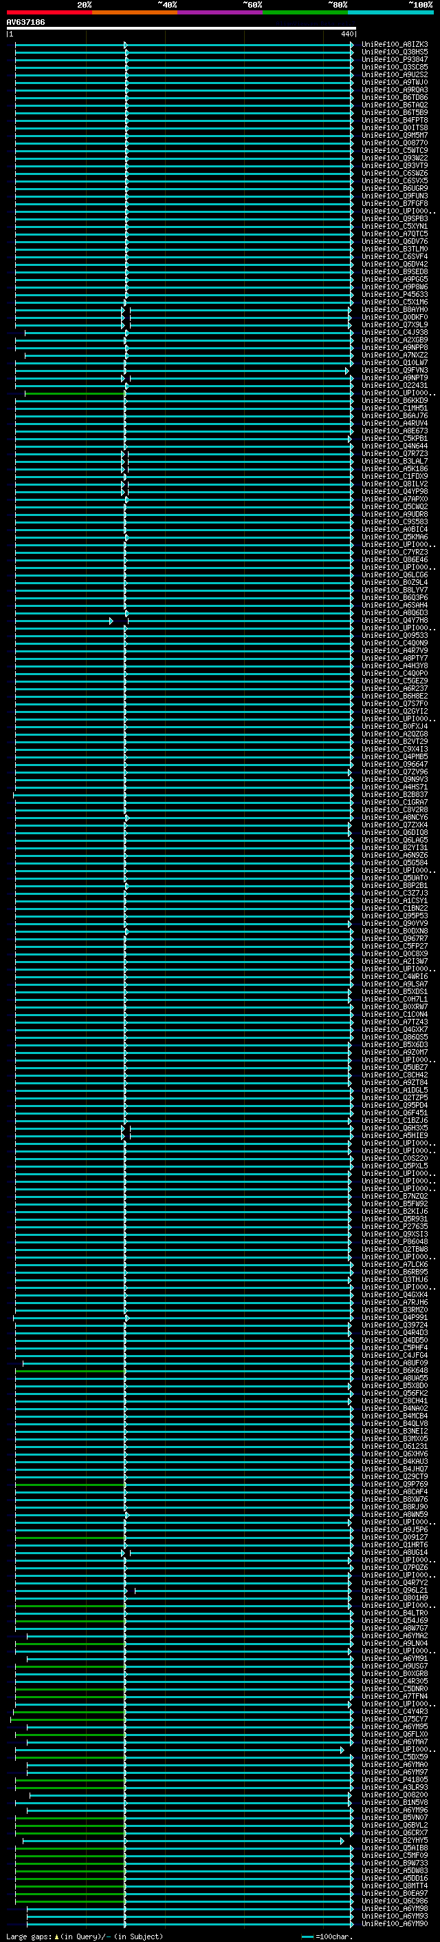Select hit label UniRef100_B6H8E2
Image resolution: width=440 pixels, height=1942 pixels.
(395, 696)
